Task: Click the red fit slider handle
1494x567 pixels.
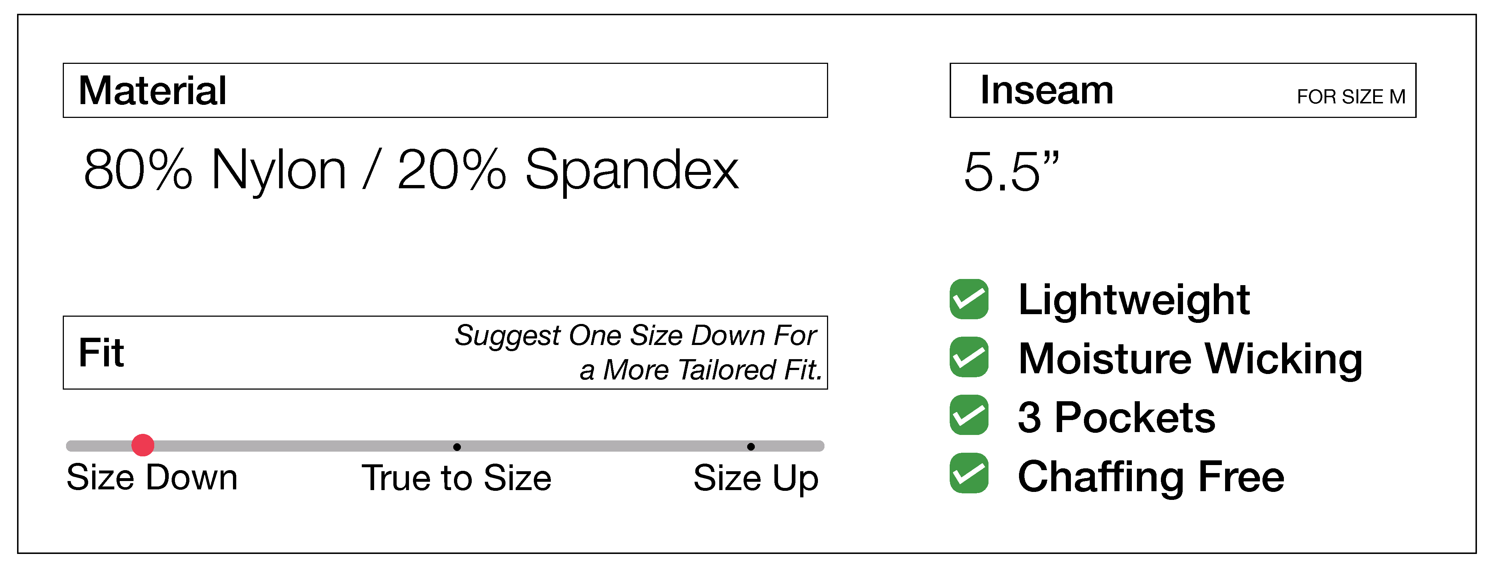Action: click(143, 445)
